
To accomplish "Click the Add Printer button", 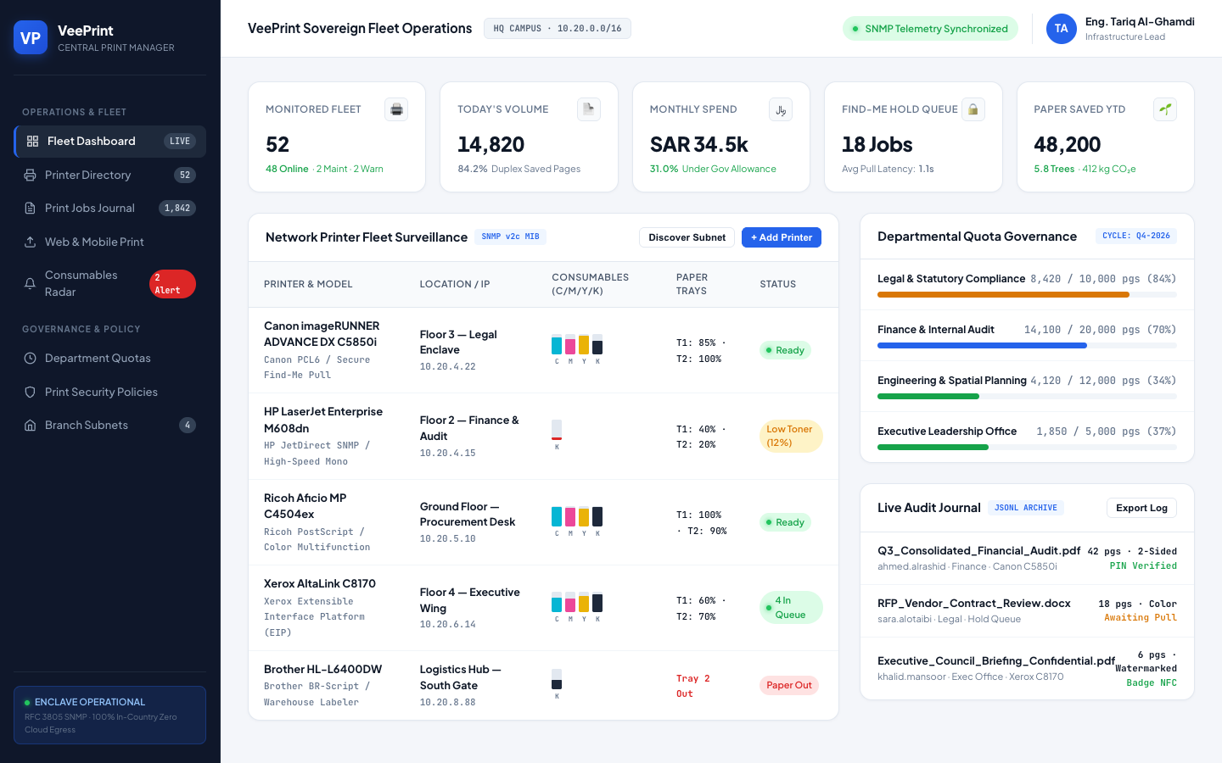I will tap(782, 237).
